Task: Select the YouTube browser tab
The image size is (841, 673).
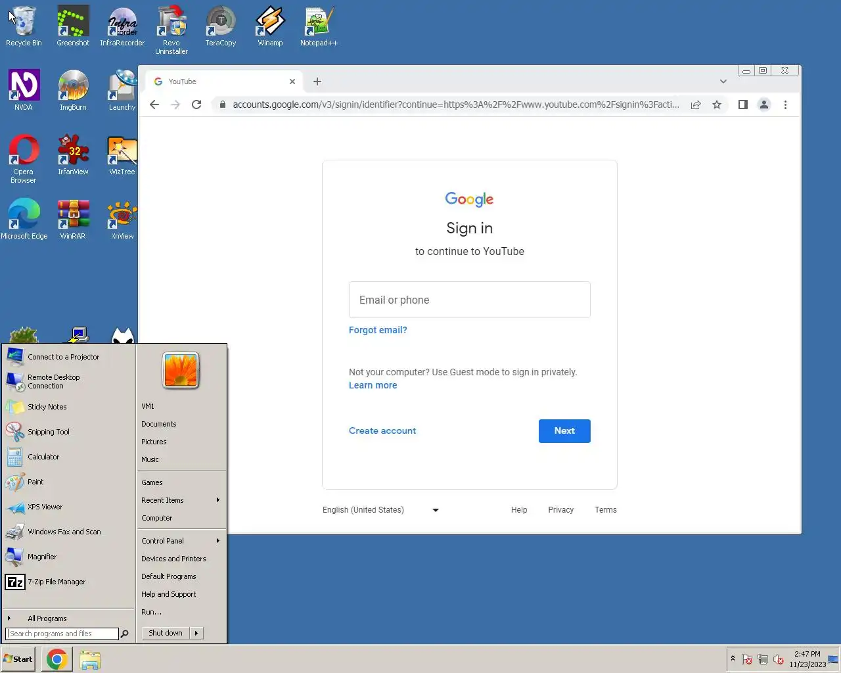Action: tap(223, 81)
